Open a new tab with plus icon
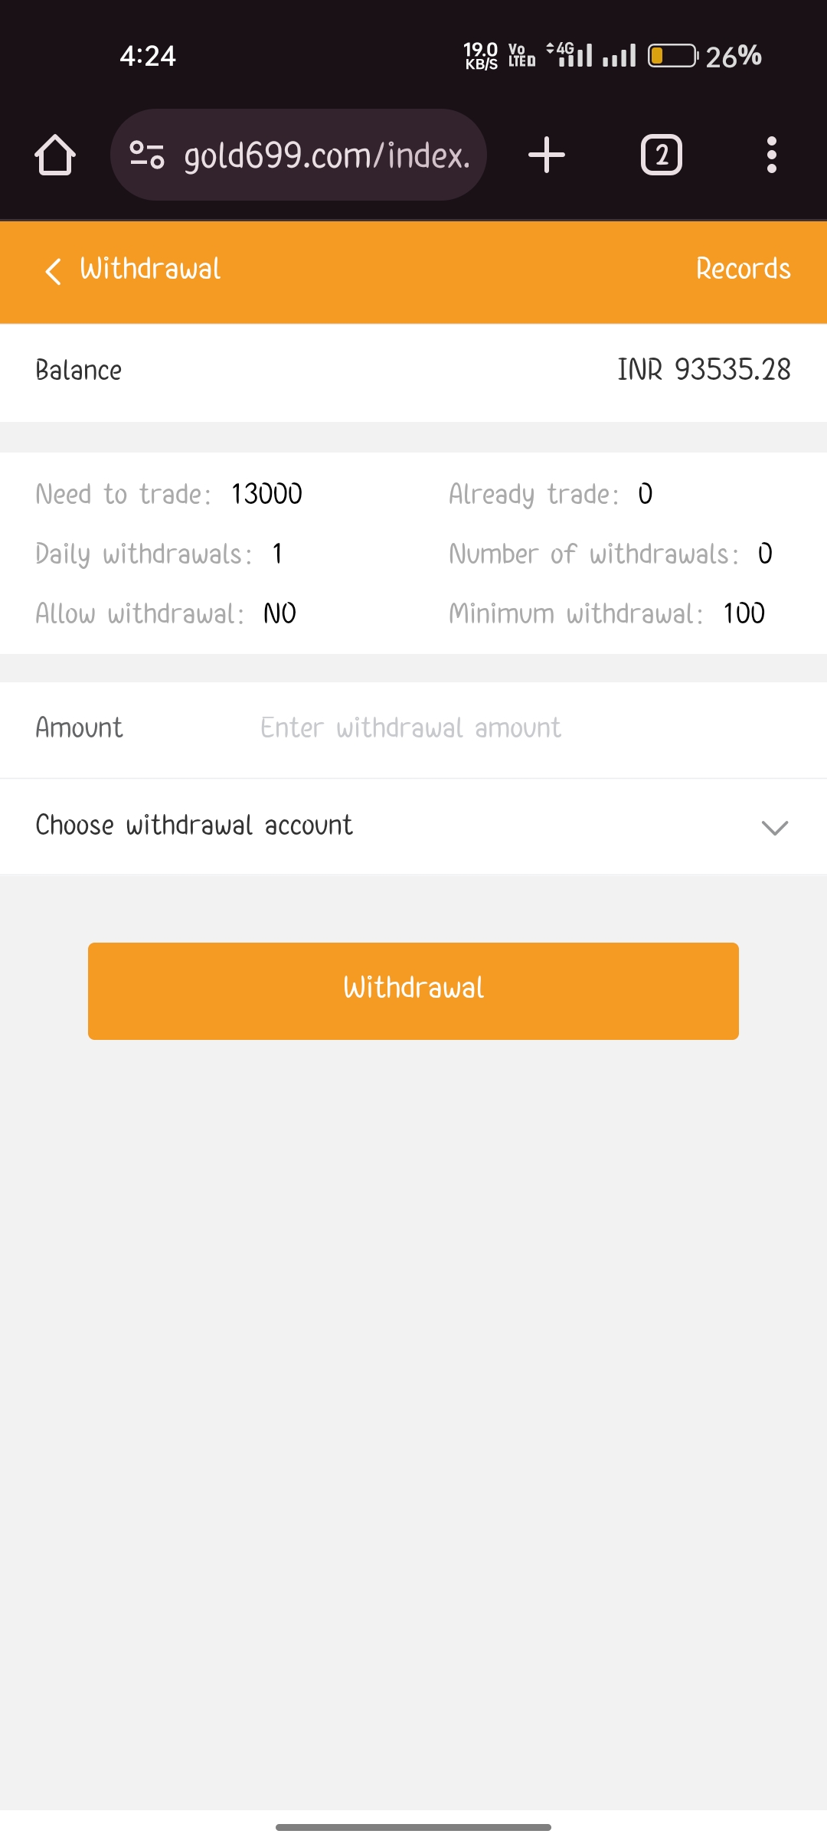Screen dimensions: 827x1847 point(547,155)
